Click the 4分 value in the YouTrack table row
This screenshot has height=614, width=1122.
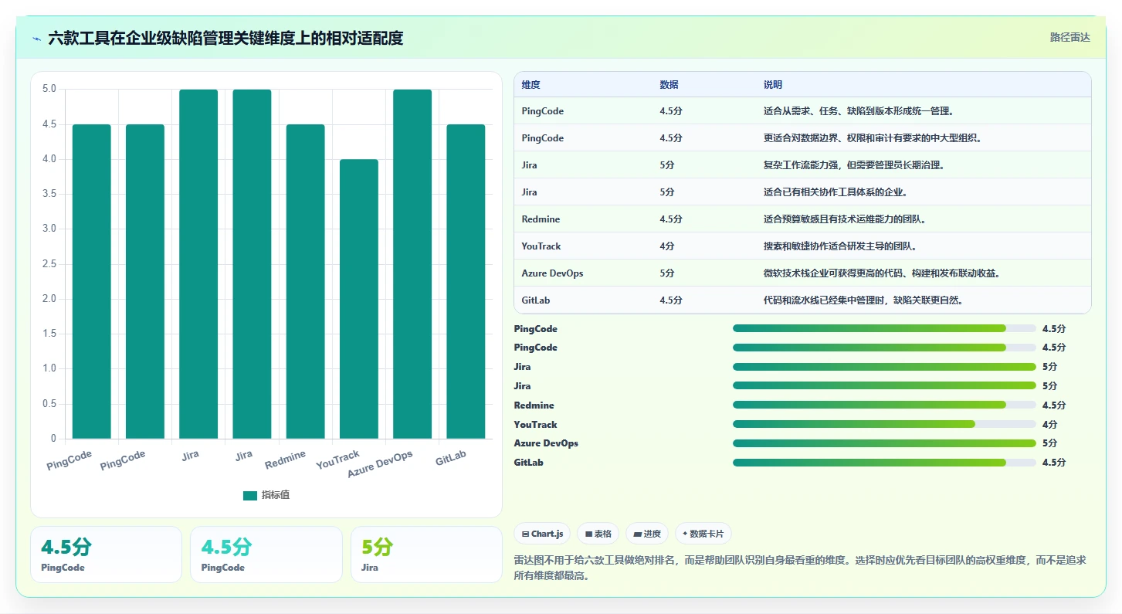pyautogui.click(x=667, y=246)
